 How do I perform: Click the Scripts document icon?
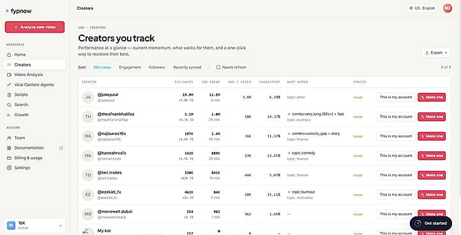pos(9,95)
